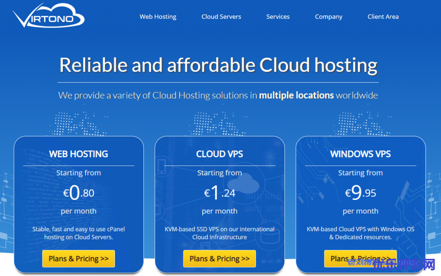Click the cloud icon in Cloud VPS card
The height and width of the screenshot is (276, 441).
pyautogui.click(x=248, y=185)
